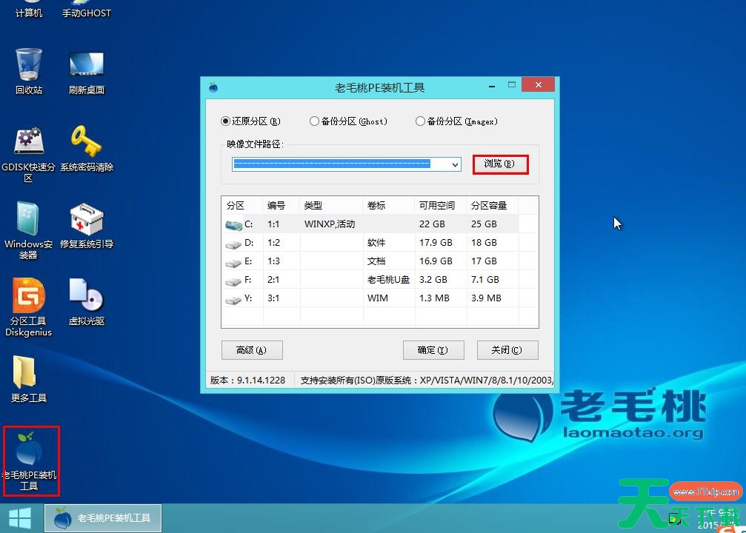Select 备份分区 (Imagex) radio option
This screenshot has width=746, height=533.
point(421,121)
